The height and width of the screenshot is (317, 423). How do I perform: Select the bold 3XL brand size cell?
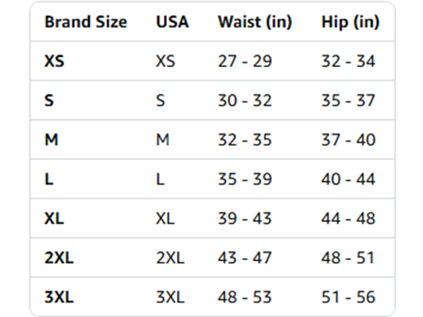click(x=59, y=297)
